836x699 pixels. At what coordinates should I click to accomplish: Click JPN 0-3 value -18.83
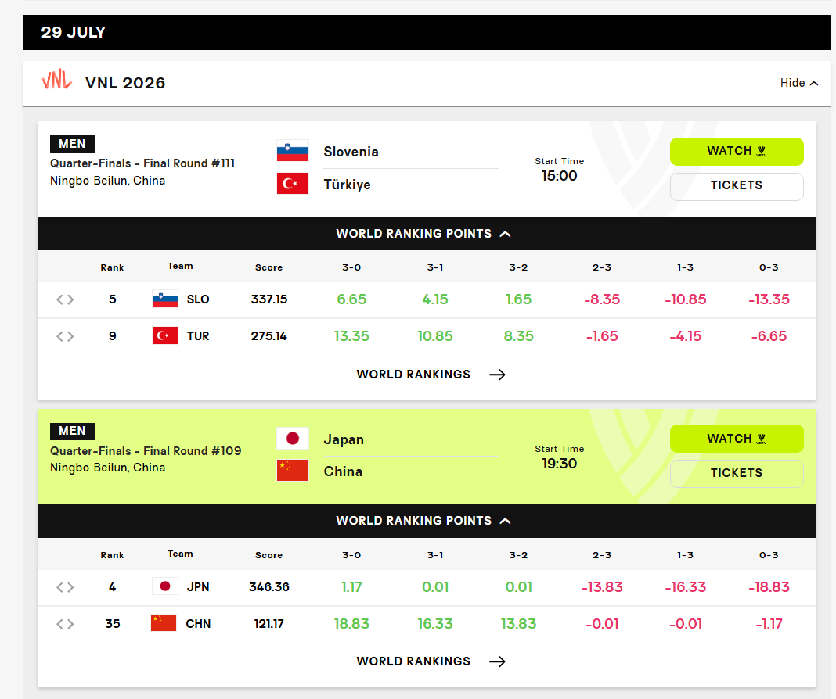769,586
